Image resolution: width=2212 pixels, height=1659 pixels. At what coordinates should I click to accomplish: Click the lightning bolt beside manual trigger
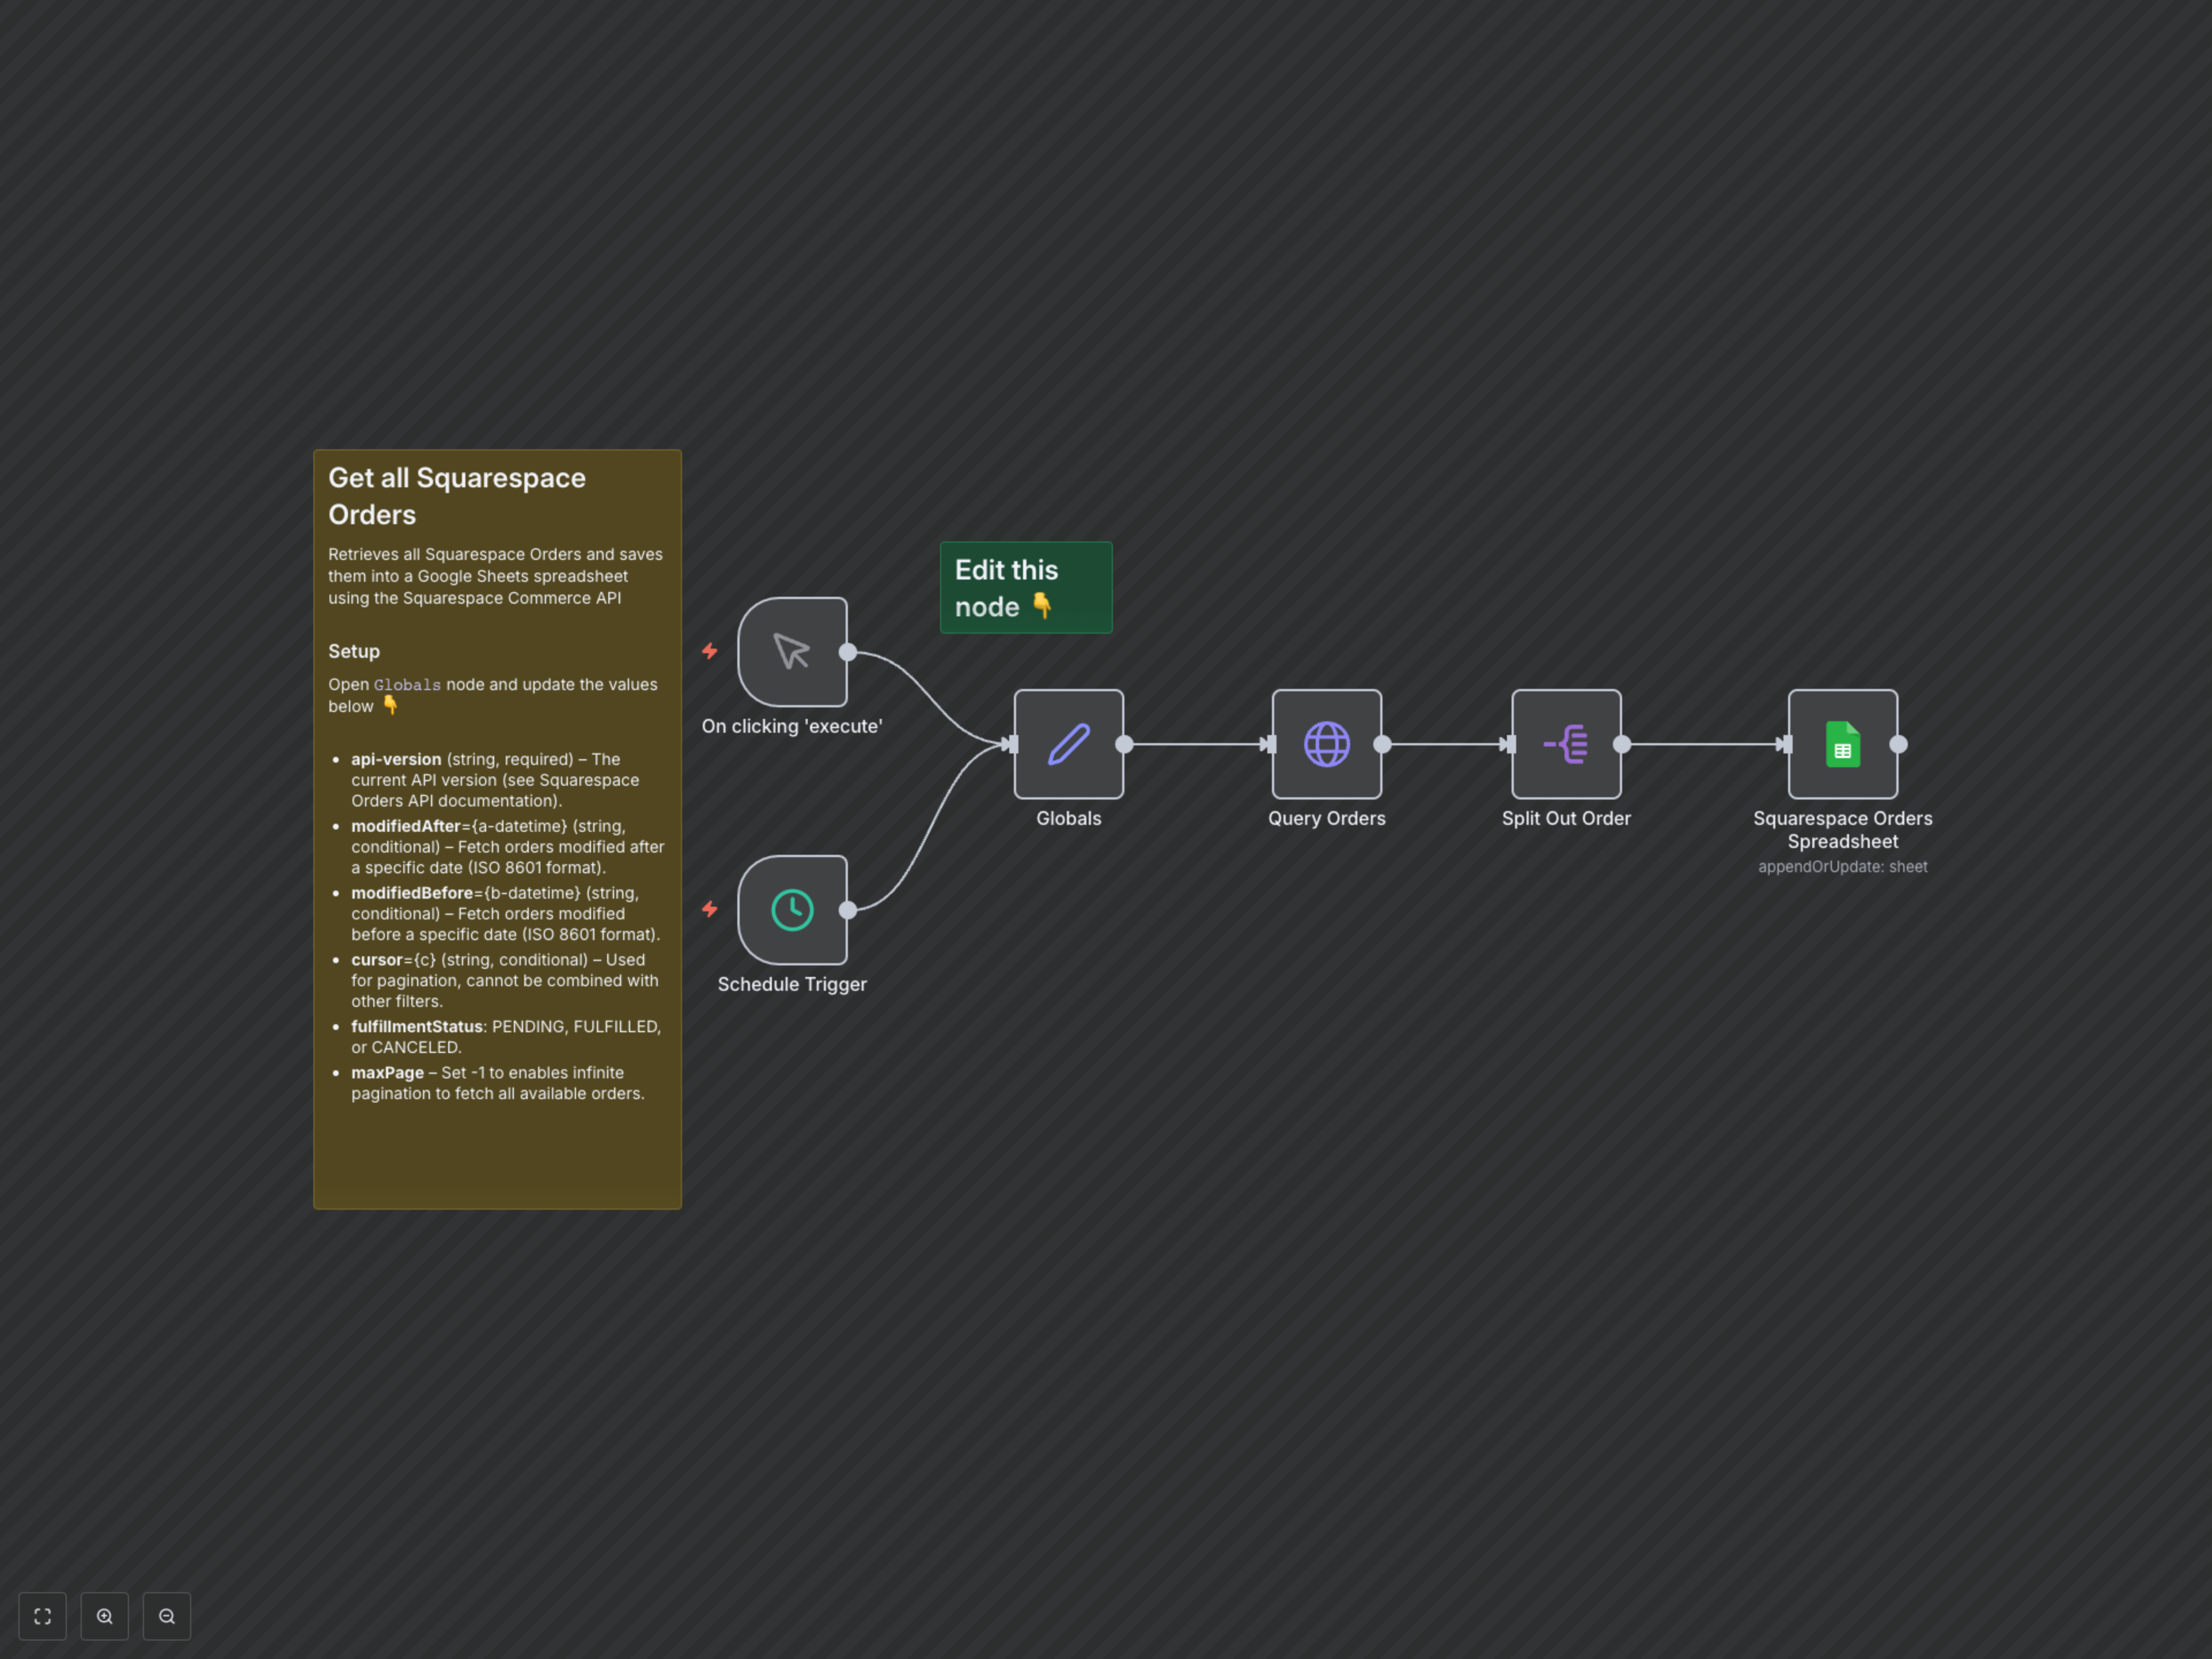[709, 651]
